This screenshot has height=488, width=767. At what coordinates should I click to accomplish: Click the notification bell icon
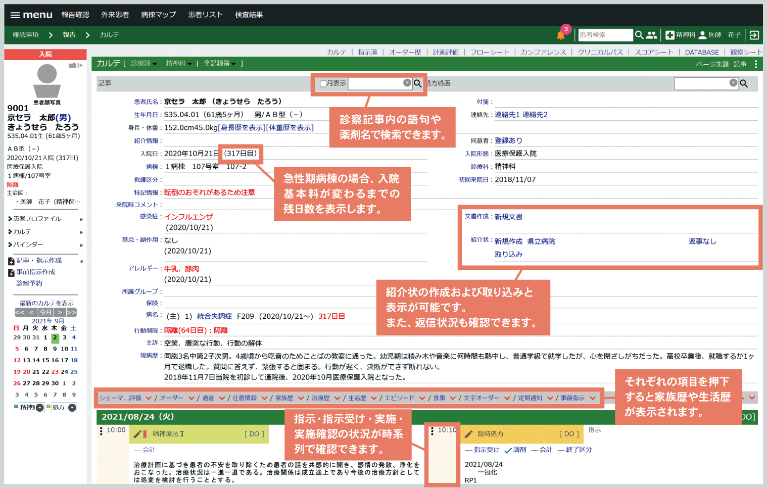[x=560, y=35]
